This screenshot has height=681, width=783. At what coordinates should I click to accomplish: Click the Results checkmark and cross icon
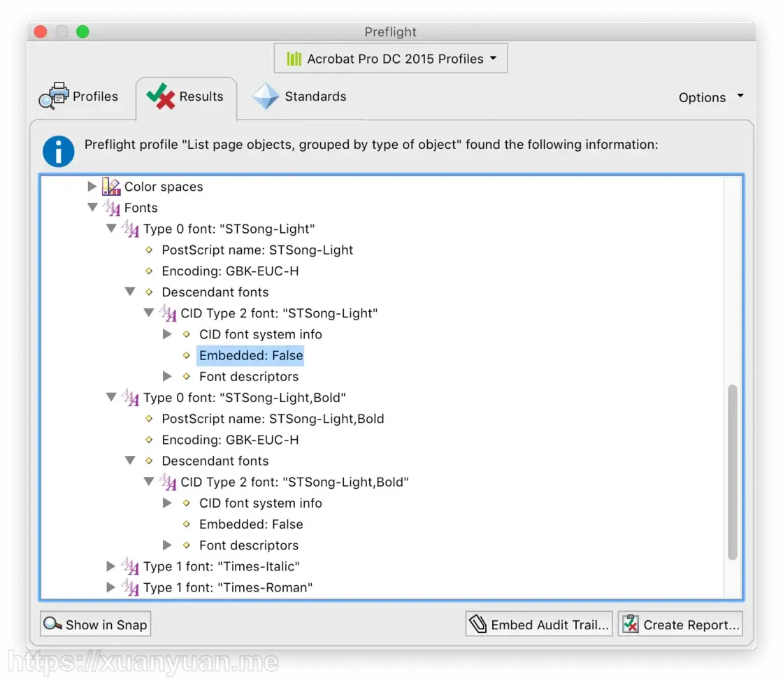[x=160, y=96]
